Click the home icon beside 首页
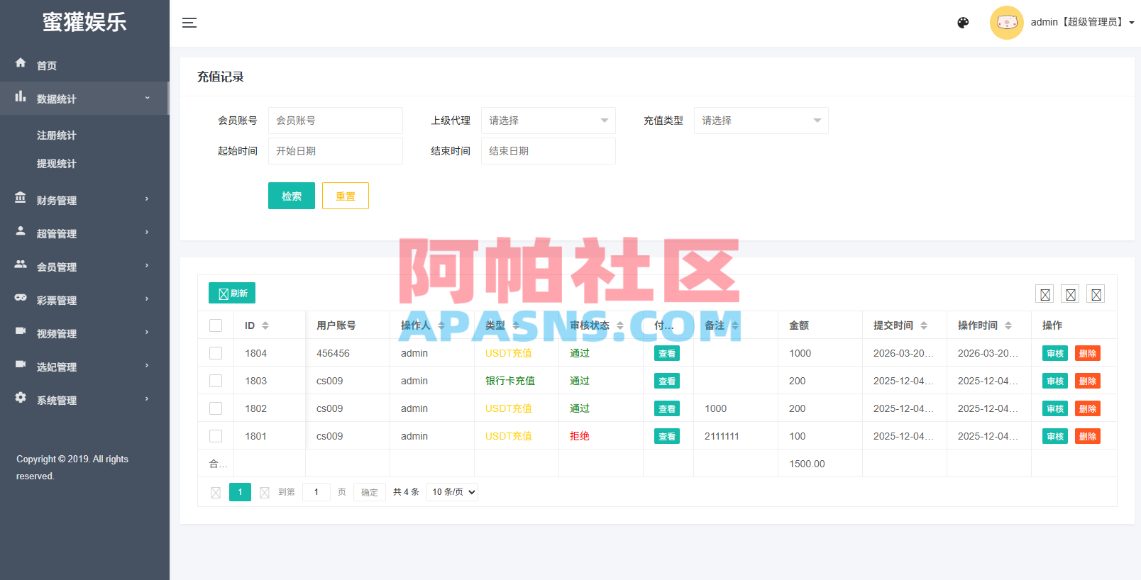This screenshot has width=1141, height=580. (21, 63)
